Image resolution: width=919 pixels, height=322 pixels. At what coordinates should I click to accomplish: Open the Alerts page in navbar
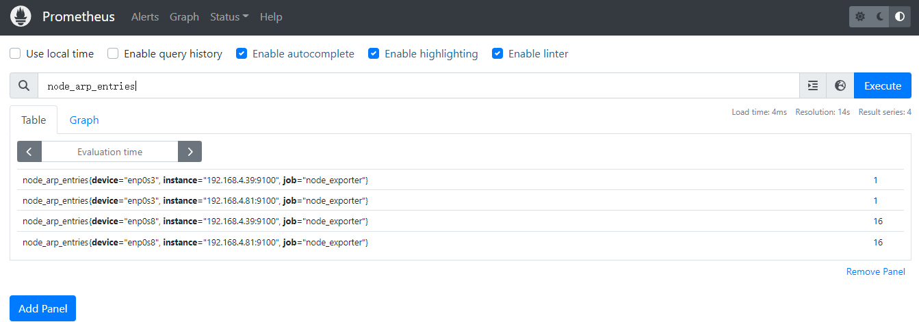145,17
